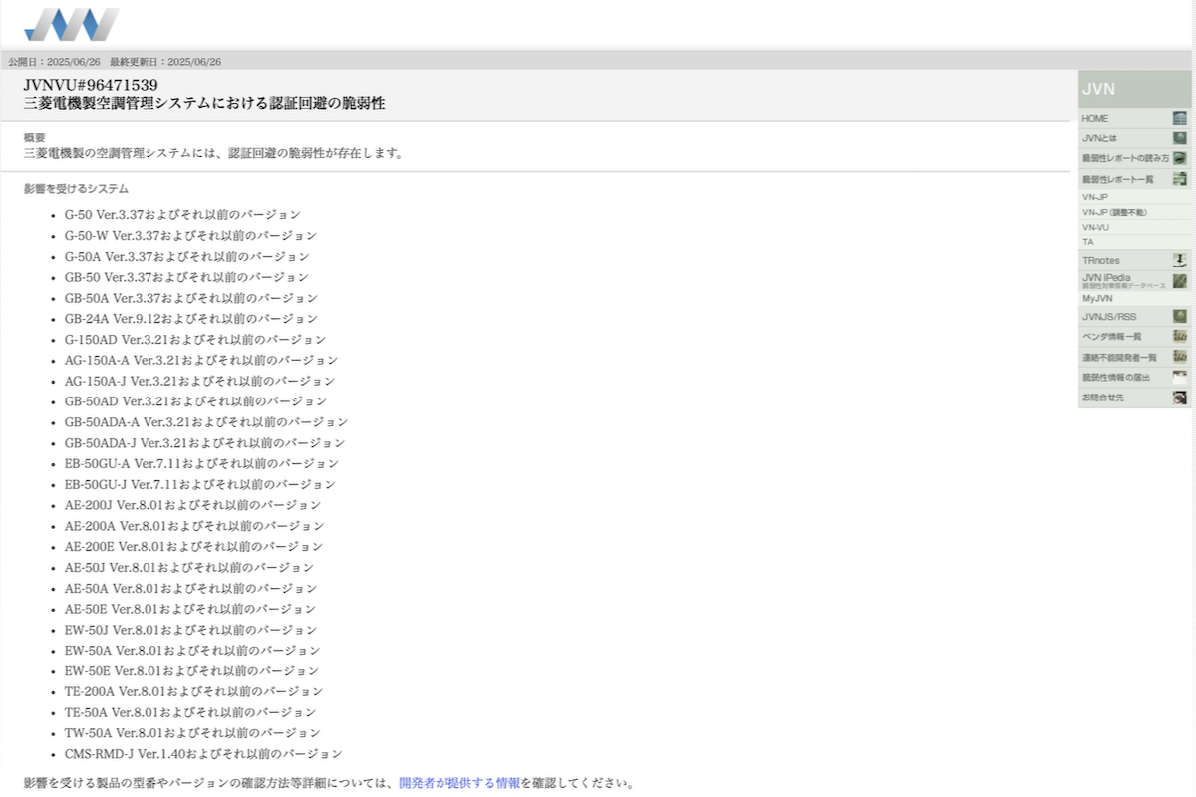
Task: Open the 連絡不能開発者一覧 sidebar icon
Action: point(1180,357)
